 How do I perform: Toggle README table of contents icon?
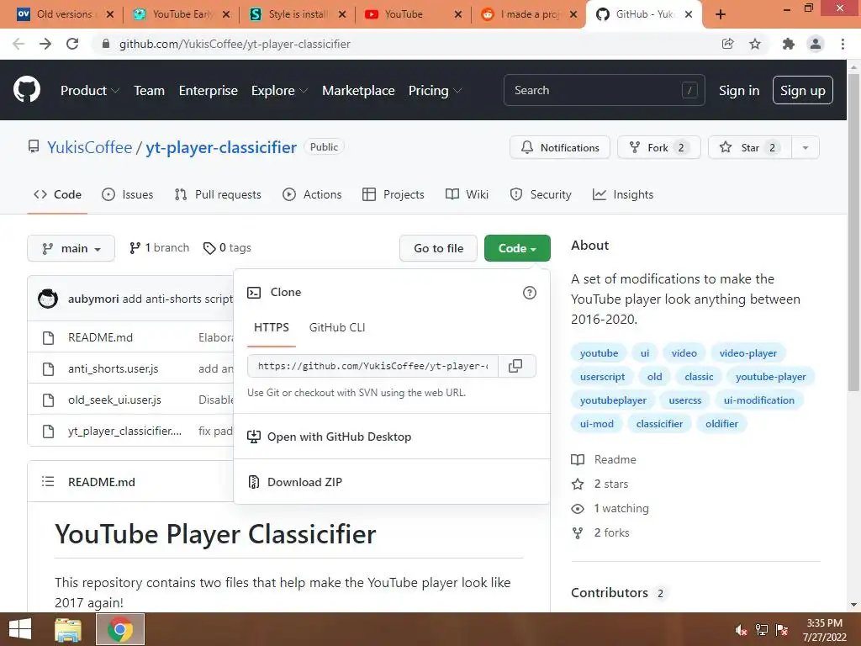48,482
